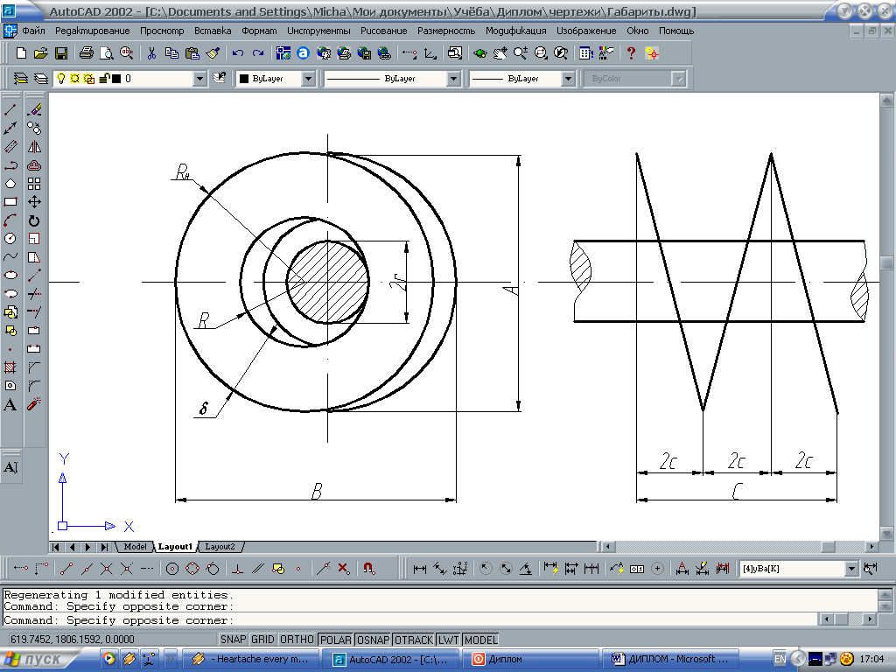Image resolution: width=896 pixels, height=672 pixels.
Task: Choose the Hatch tool
Action: (x=10, y=367)
